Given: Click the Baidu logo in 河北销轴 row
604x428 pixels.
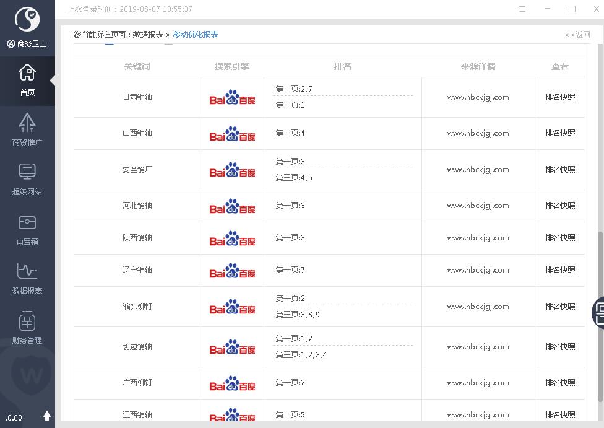Looking at the screenshot, I should [232, 206].
